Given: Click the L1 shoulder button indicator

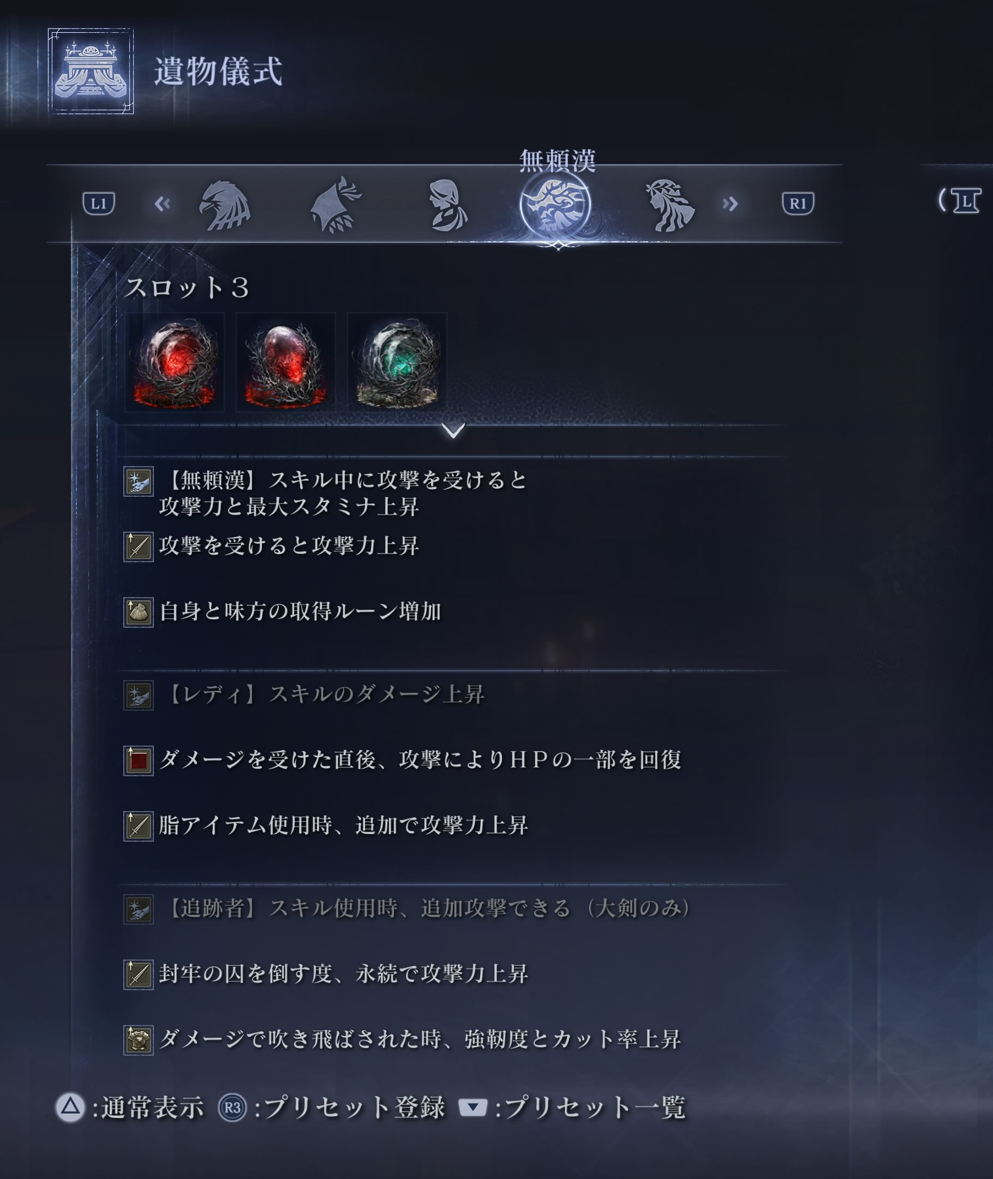Looking at the screenshot, I should [99, 203].
